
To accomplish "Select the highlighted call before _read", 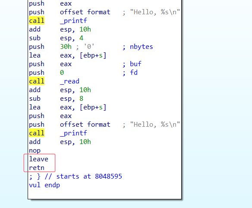I will point(37,81).
